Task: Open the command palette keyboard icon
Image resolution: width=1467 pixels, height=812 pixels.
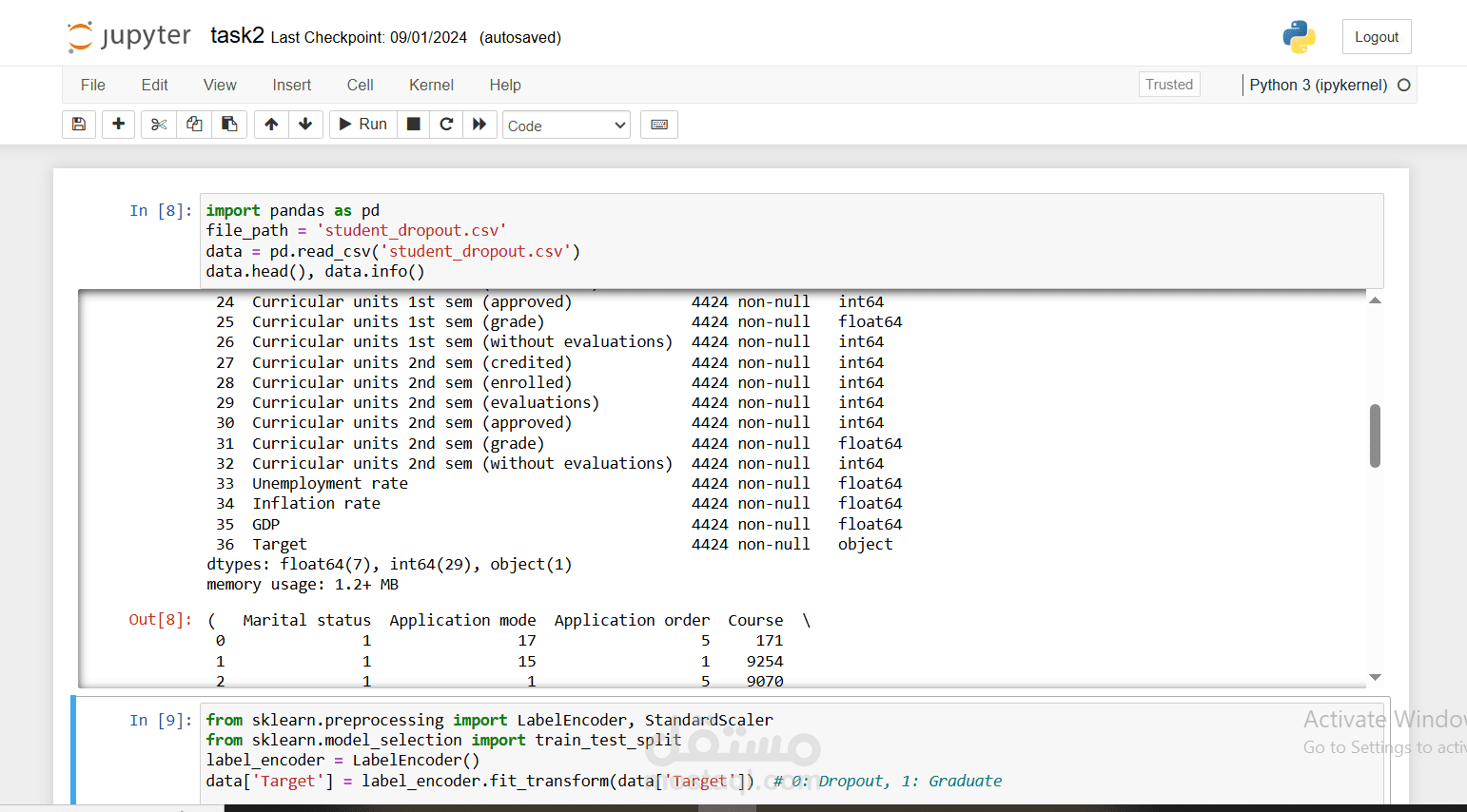Action: pos(659,124)
